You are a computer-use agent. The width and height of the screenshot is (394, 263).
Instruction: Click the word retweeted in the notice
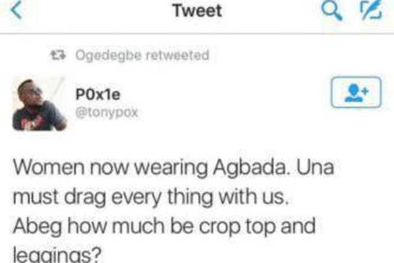pyautogui.click(x=177, y=55)
